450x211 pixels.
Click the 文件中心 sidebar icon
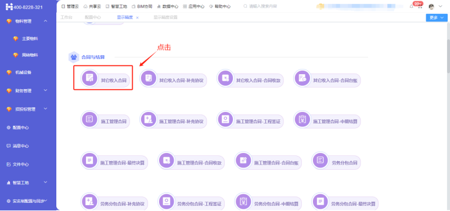point(9,165)
